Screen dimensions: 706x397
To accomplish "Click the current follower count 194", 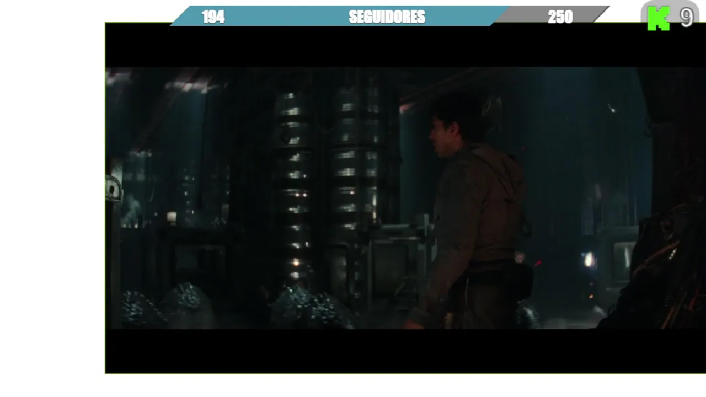I will coord(213,17).
